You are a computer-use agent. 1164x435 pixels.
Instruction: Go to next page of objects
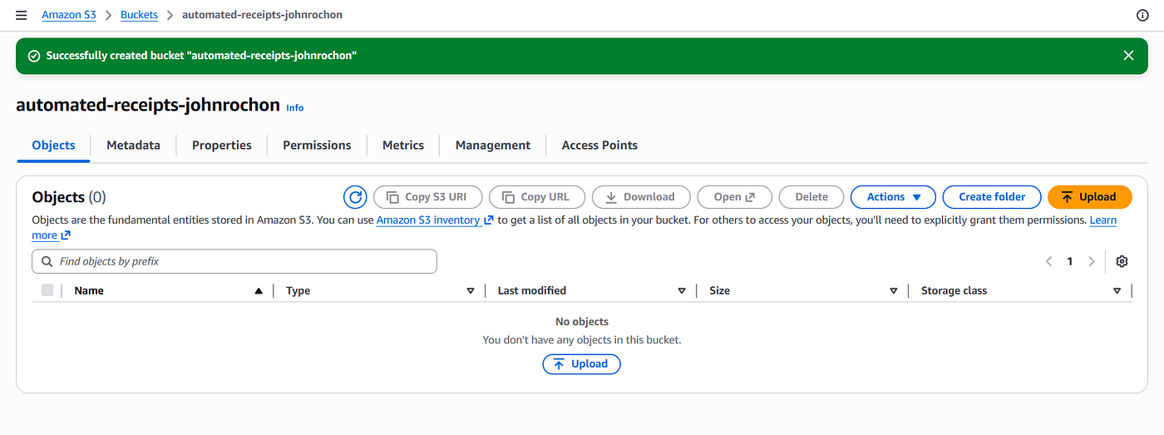pyautogui.click(x=1091, y=261)
